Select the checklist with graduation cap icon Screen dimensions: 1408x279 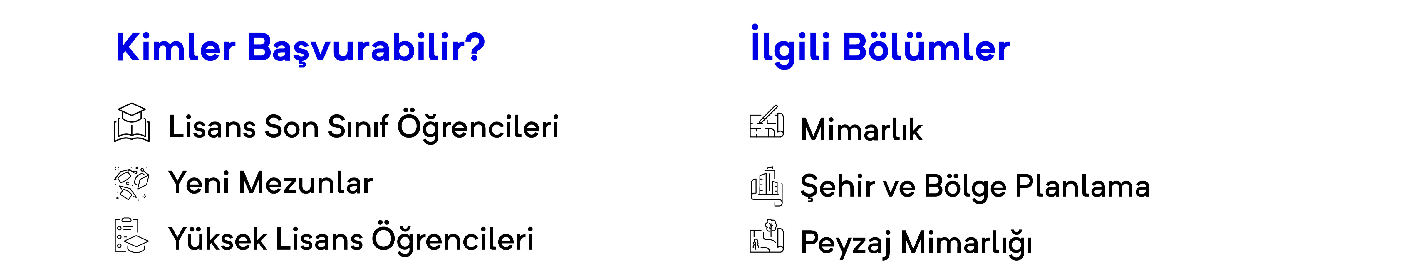click(132, 236)
